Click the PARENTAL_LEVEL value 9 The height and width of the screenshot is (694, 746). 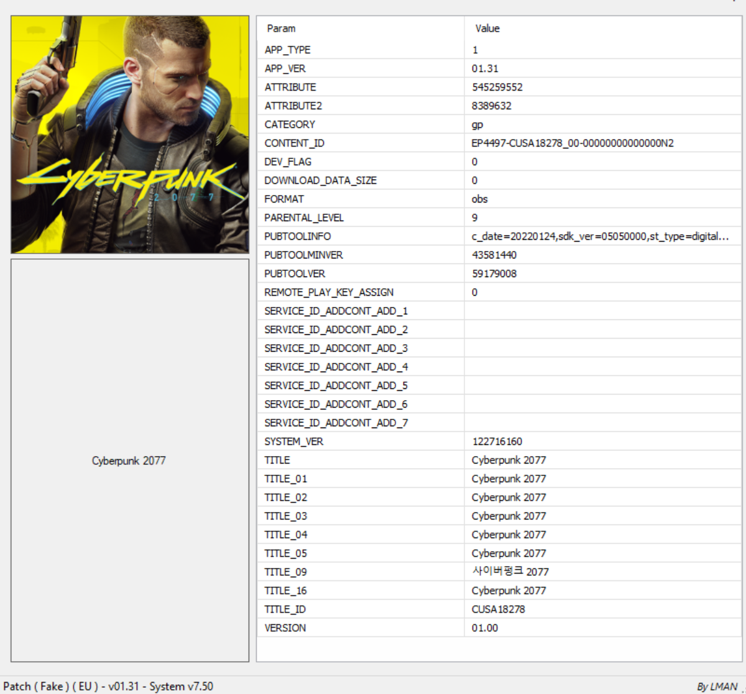(475, 217)
